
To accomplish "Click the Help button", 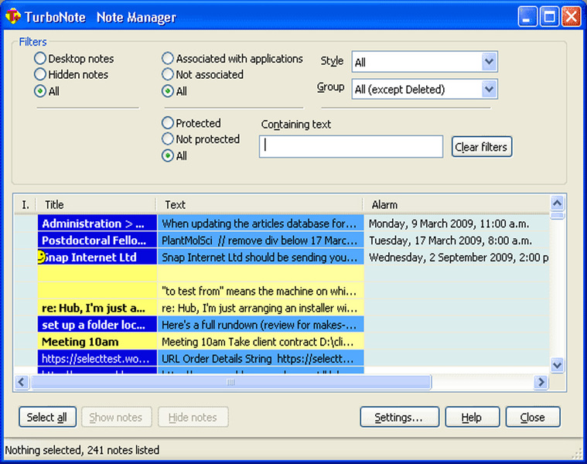I will coord(472,417).
